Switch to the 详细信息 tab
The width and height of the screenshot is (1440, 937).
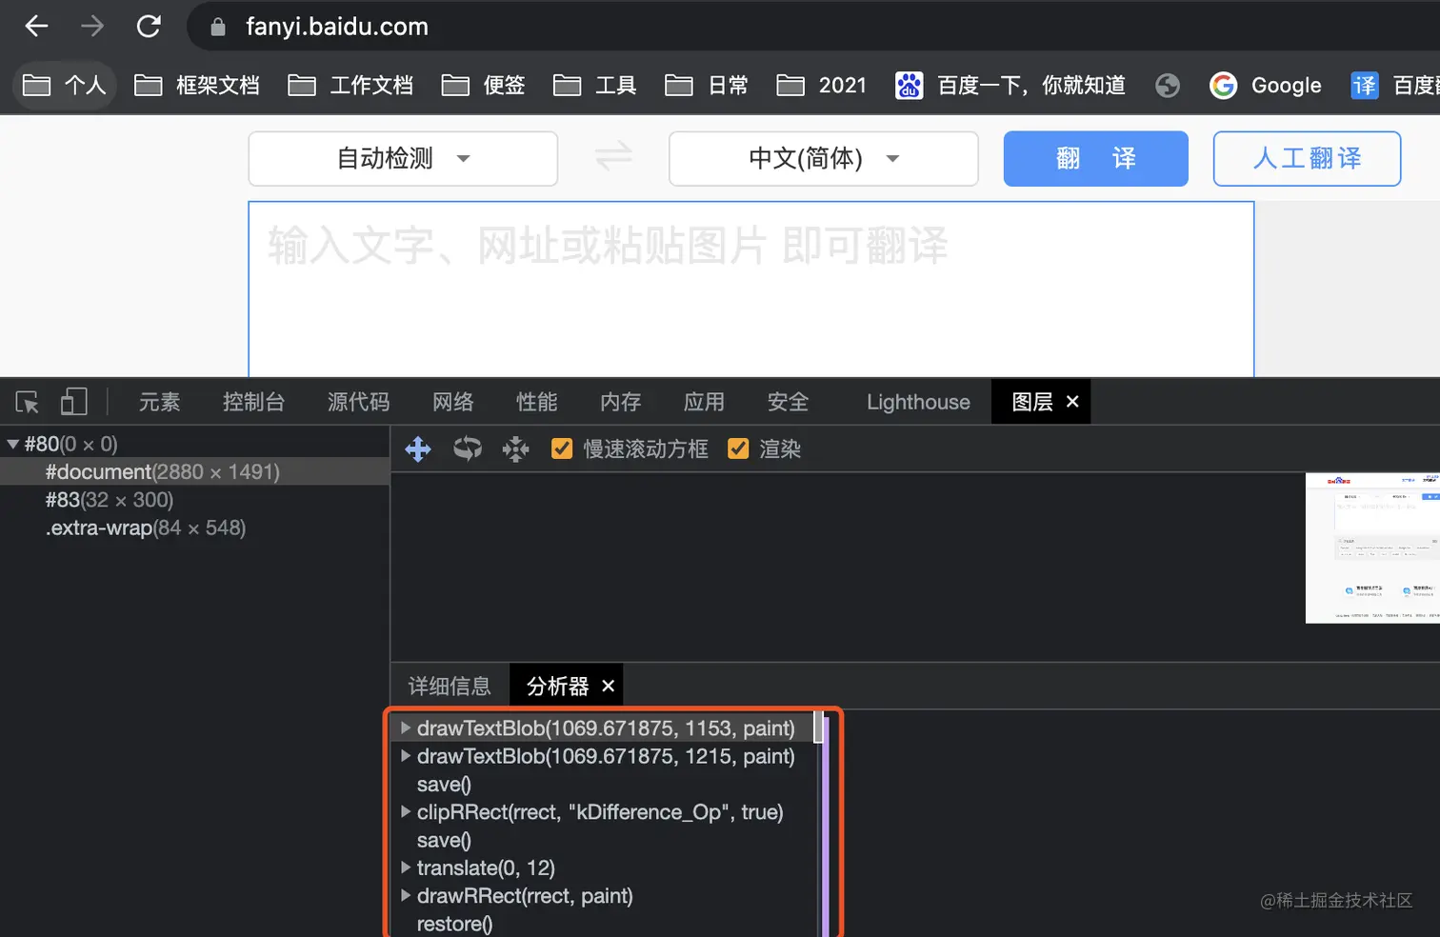point(449,685)
